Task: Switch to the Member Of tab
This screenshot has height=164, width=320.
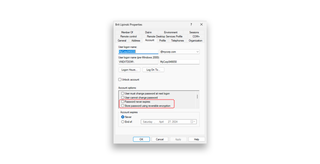Action: click(127, 32)
